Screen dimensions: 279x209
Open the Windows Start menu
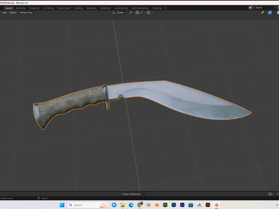click(x=62, y=205)
